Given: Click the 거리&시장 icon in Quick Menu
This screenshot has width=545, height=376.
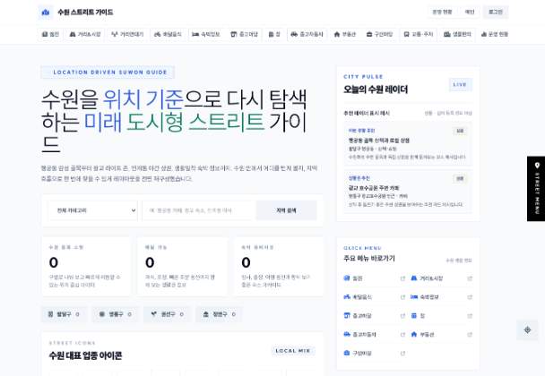Looking at the screenshot, I should 413,278.
